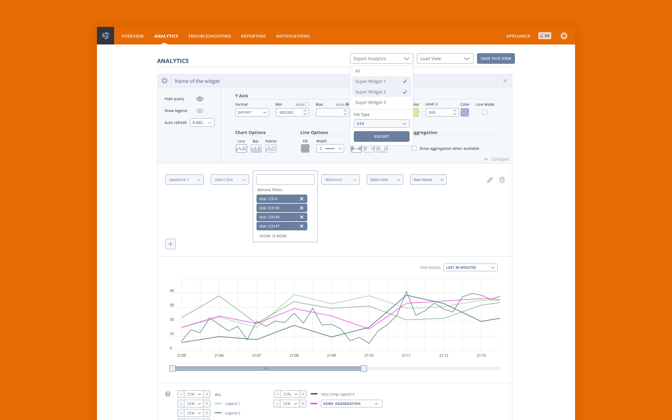This screenshot has width=672, height=420.
Task: Toggle the Hide query eye icon
Action: [x=199, y=99]
